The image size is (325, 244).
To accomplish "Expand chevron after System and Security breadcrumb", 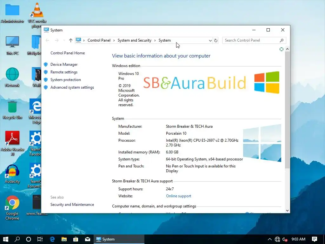I will click(x=155, y=40).
